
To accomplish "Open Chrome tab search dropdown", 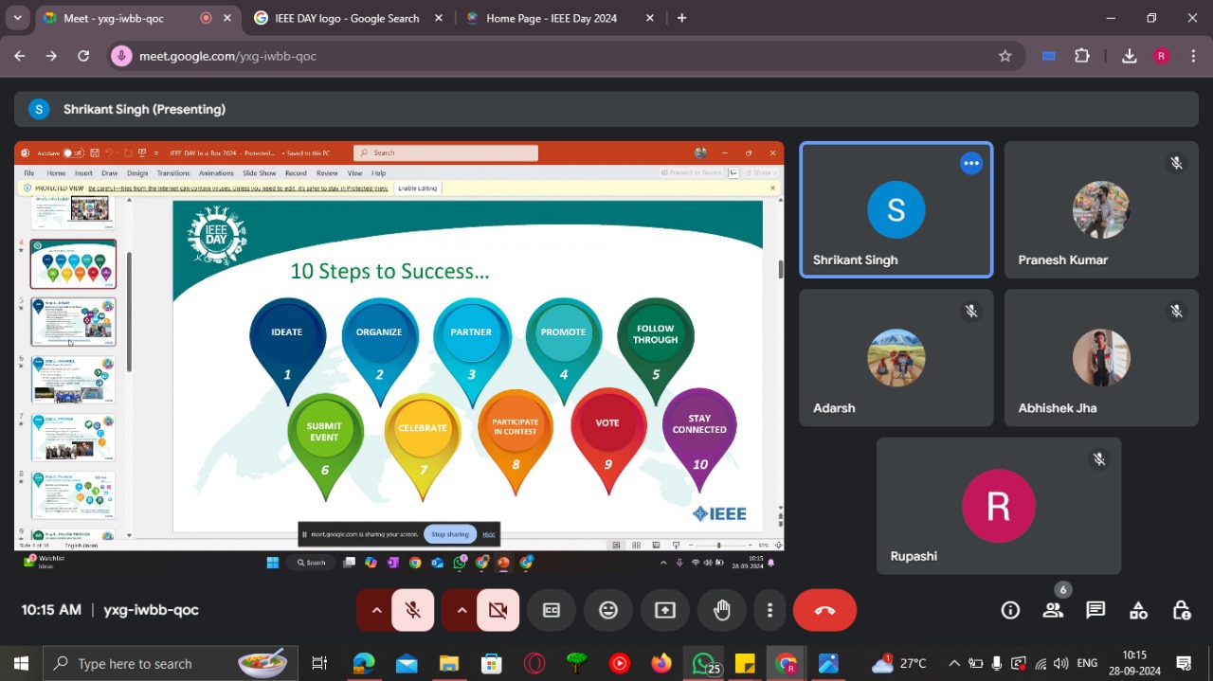I will [x=17, y=18].
